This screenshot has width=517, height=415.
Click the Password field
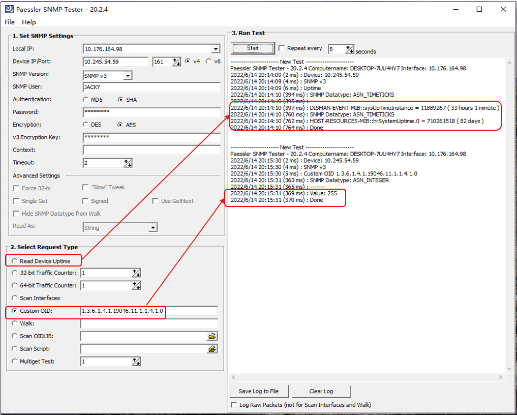[x=151, y=112]
